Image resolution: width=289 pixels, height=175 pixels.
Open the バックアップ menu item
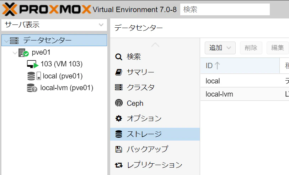coord(155,149)
